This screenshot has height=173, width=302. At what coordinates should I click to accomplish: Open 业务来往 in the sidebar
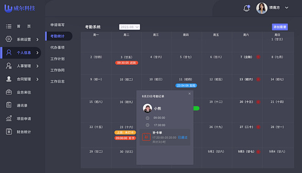[x=24, y=92]
